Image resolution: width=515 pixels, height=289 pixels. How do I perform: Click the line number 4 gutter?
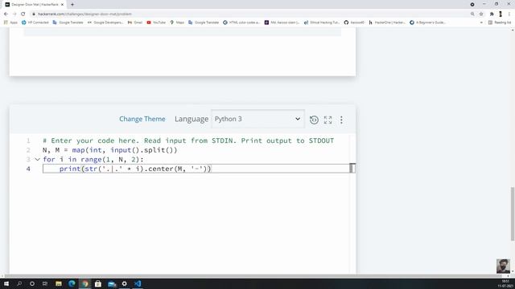[x=28, y=169]
